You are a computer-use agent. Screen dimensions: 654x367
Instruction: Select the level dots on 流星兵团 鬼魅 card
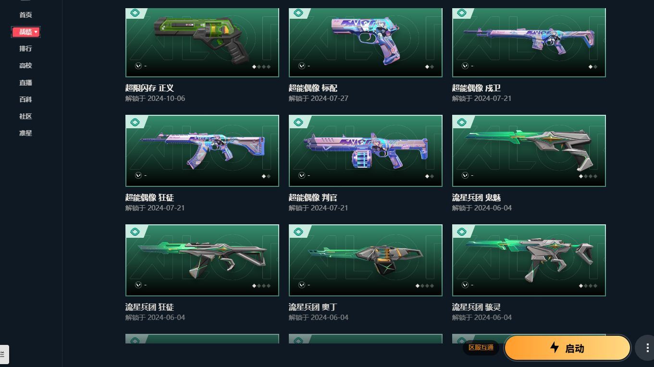tap(588, 176)
